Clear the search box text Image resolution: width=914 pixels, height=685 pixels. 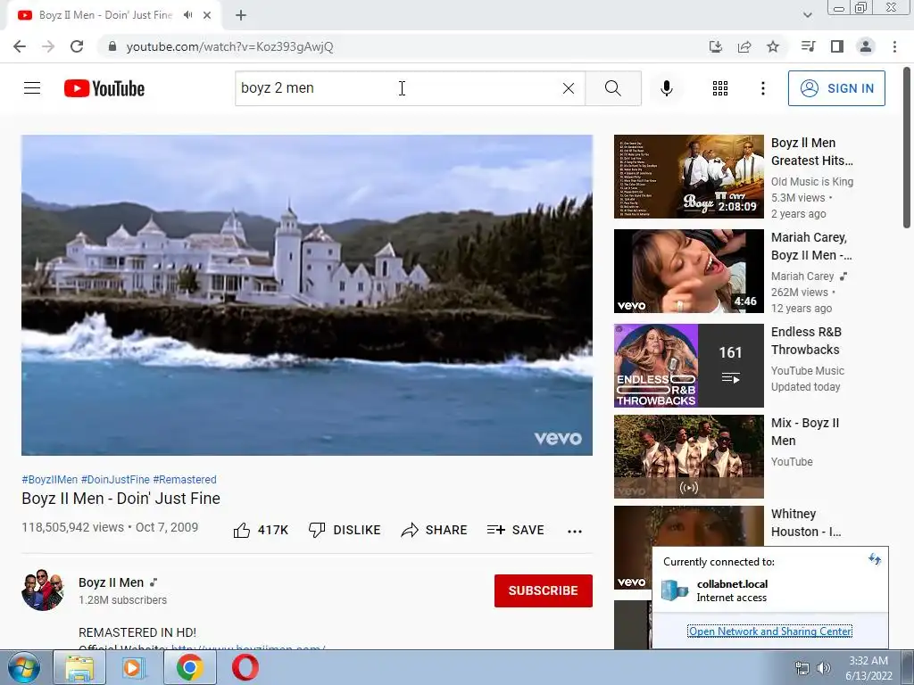click(x=569, y=88)
